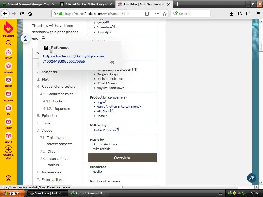Bookmark this page with the star

pyautogui.click(x=165, y=14)
